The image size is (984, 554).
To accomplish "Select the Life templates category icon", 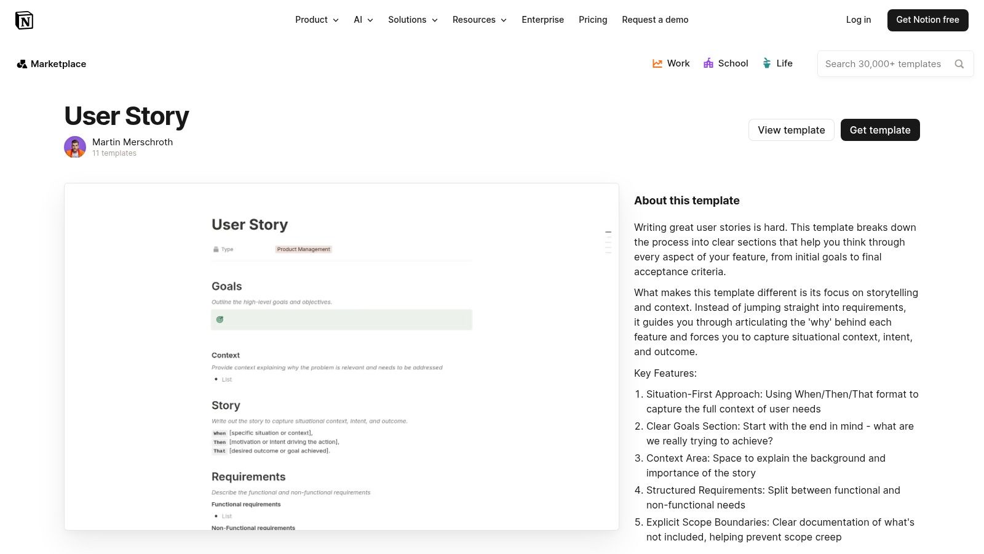I will (766, 63).
